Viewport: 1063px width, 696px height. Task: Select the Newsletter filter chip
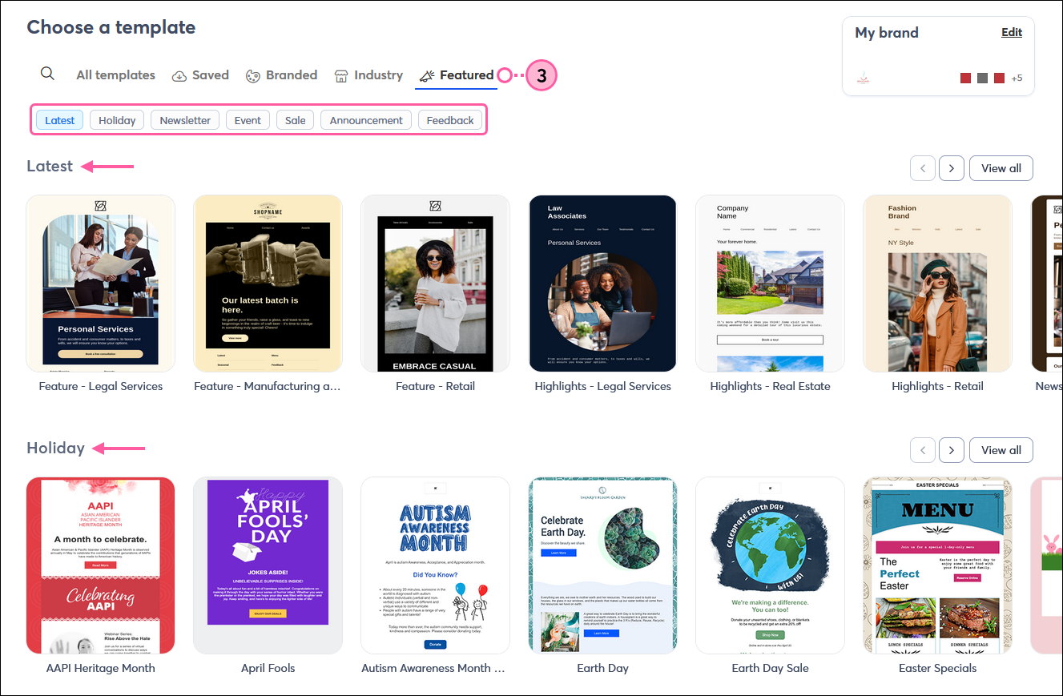point(185,120)
